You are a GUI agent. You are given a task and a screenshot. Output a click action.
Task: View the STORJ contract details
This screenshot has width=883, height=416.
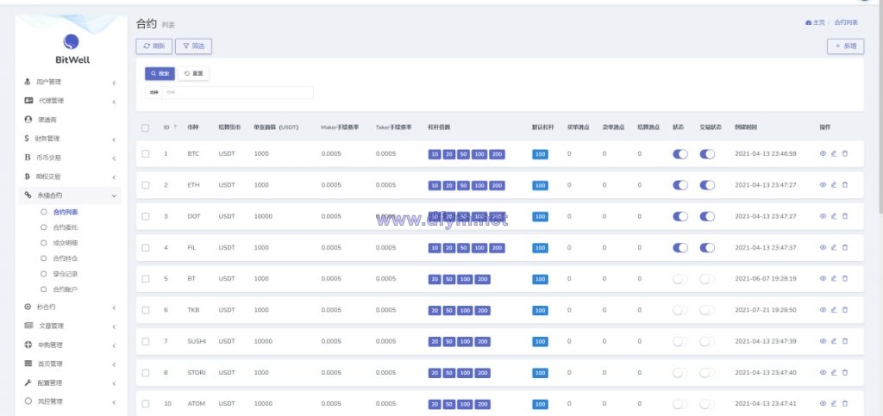pyautogui.click(x=823, y=372)
